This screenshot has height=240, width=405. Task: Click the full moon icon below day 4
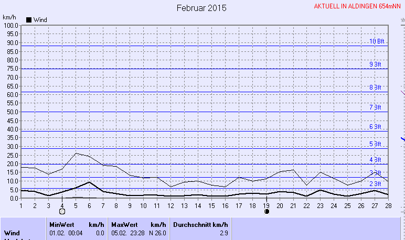tap(62, 211)
